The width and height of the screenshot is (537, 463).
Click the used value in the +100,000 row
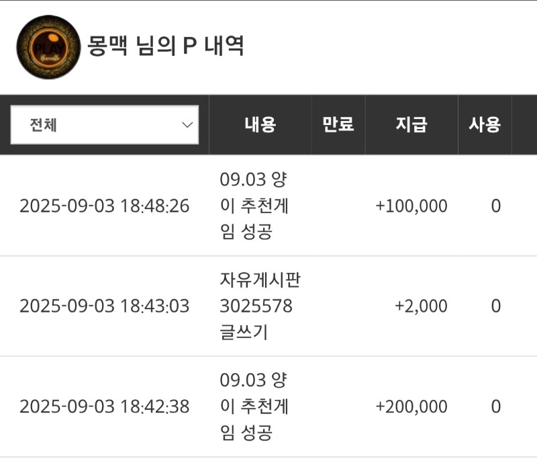pyautogui.click(x=496, y=206)
